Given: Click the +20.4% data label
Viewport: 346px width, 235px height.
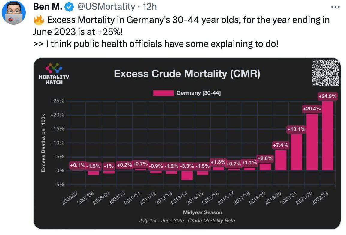Looking at the screenshot, I should (x=312, y=109).
